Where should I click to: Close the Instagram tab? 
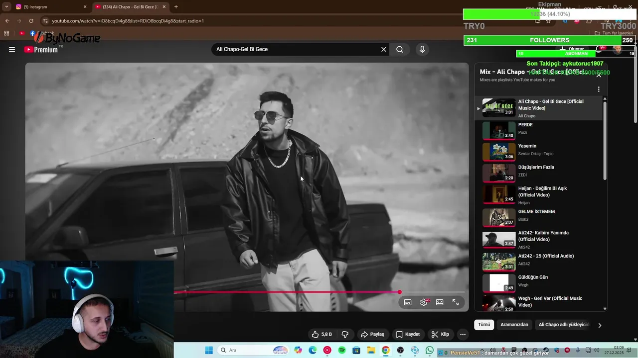coord(85,7)
